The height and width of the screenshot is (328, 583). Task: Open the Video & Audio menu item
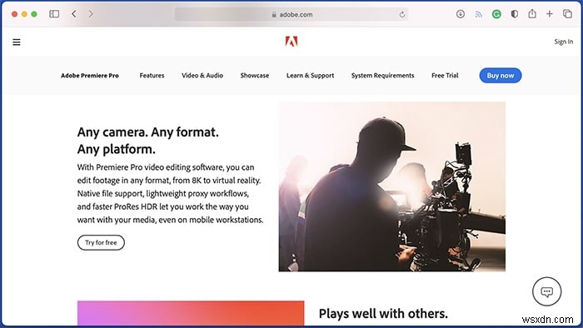[202, 76]
